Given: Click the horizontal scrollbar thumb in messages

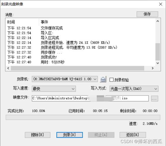Looking at the screenshot, I should tap(78, 68).
